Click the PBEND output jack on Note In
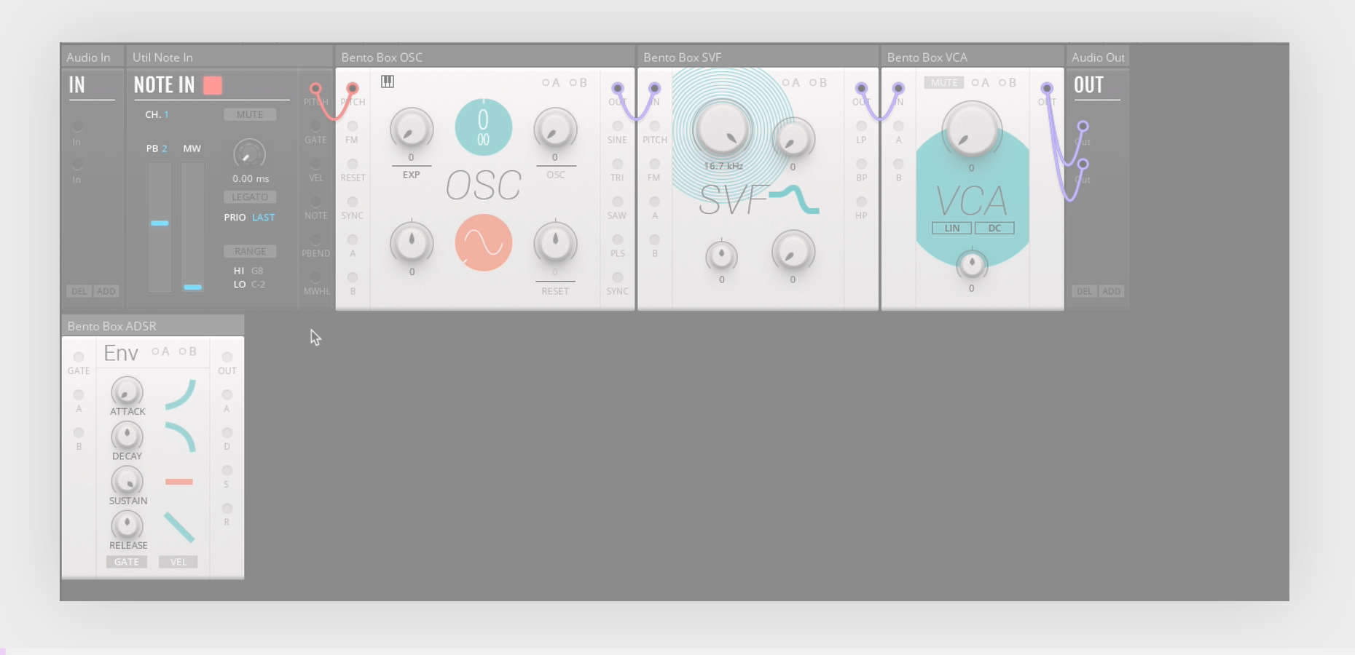This screenshot has height=655, width=1355. (x=315, y=240)
